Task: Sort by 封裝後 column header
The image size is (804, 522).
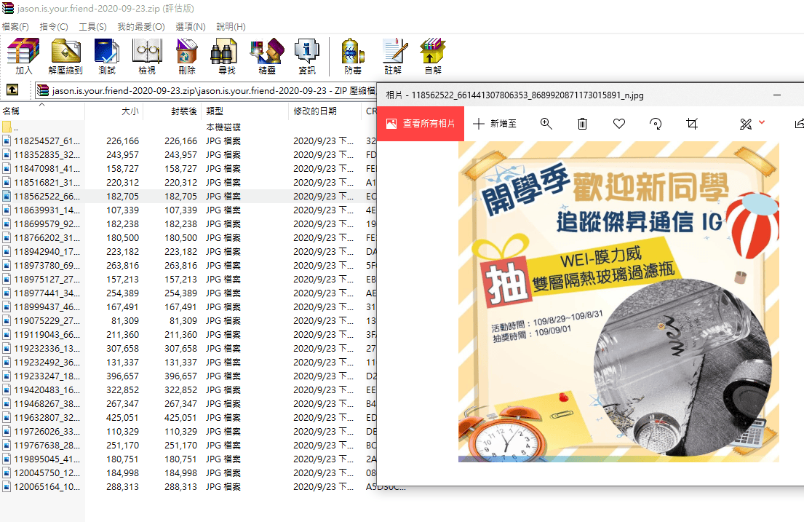Action: [172, 111]
